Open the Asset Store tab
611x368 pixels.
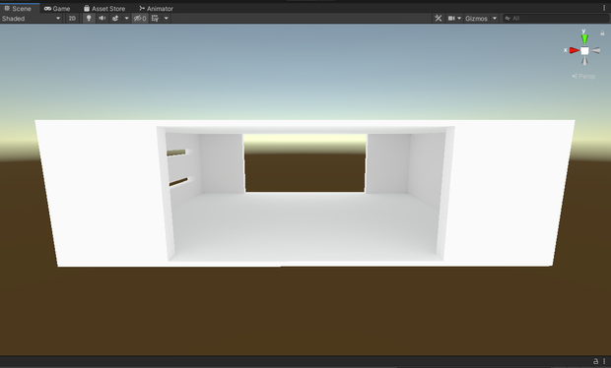click(x=104, y=8)
